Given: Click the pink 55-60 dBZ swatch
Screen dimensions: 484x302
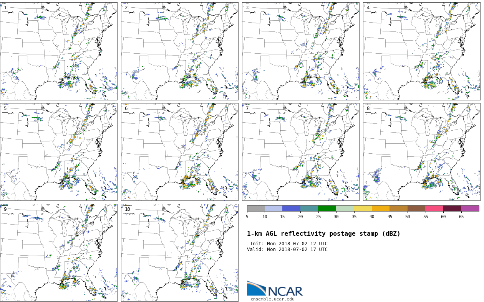Looking at the screenshot, I should pos(434,208).
